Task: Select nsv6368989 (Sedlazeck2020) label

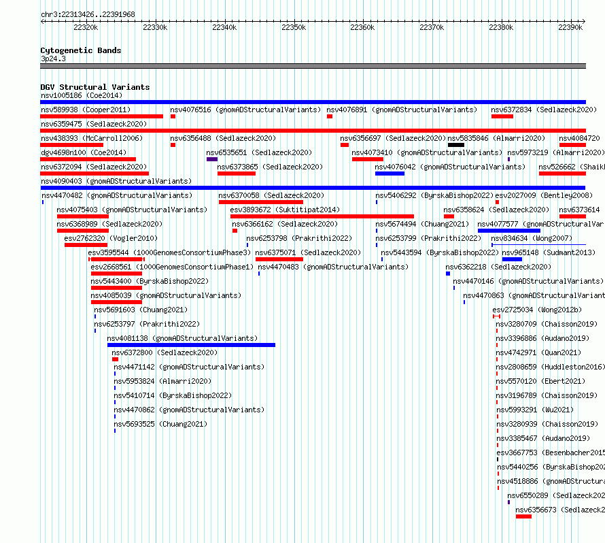Action: [109, 224]
